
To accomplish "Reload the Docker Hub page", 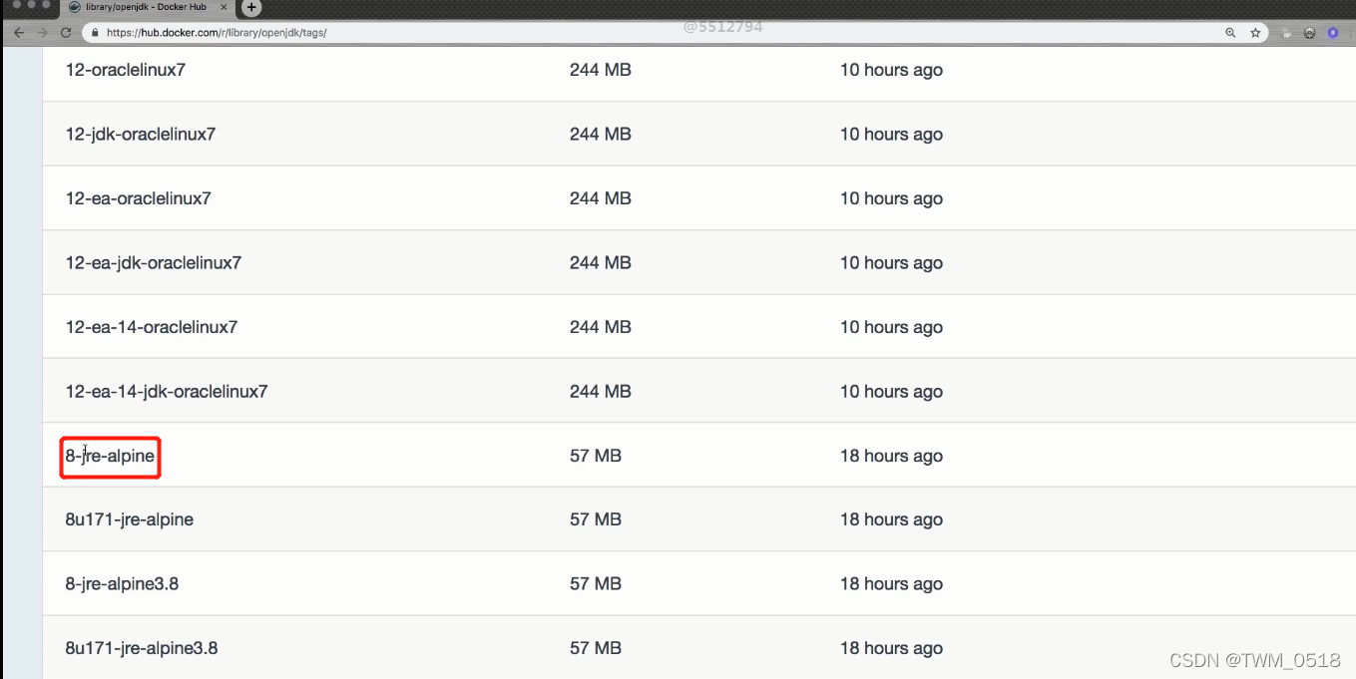I will pyautogui.click(x=66, y=33).
